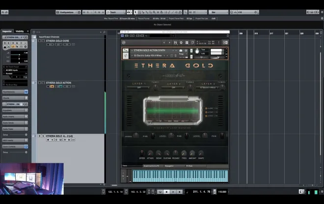Open Layer 1 sound source dropdown
This screenshot has width=324, height=204.
138,87
